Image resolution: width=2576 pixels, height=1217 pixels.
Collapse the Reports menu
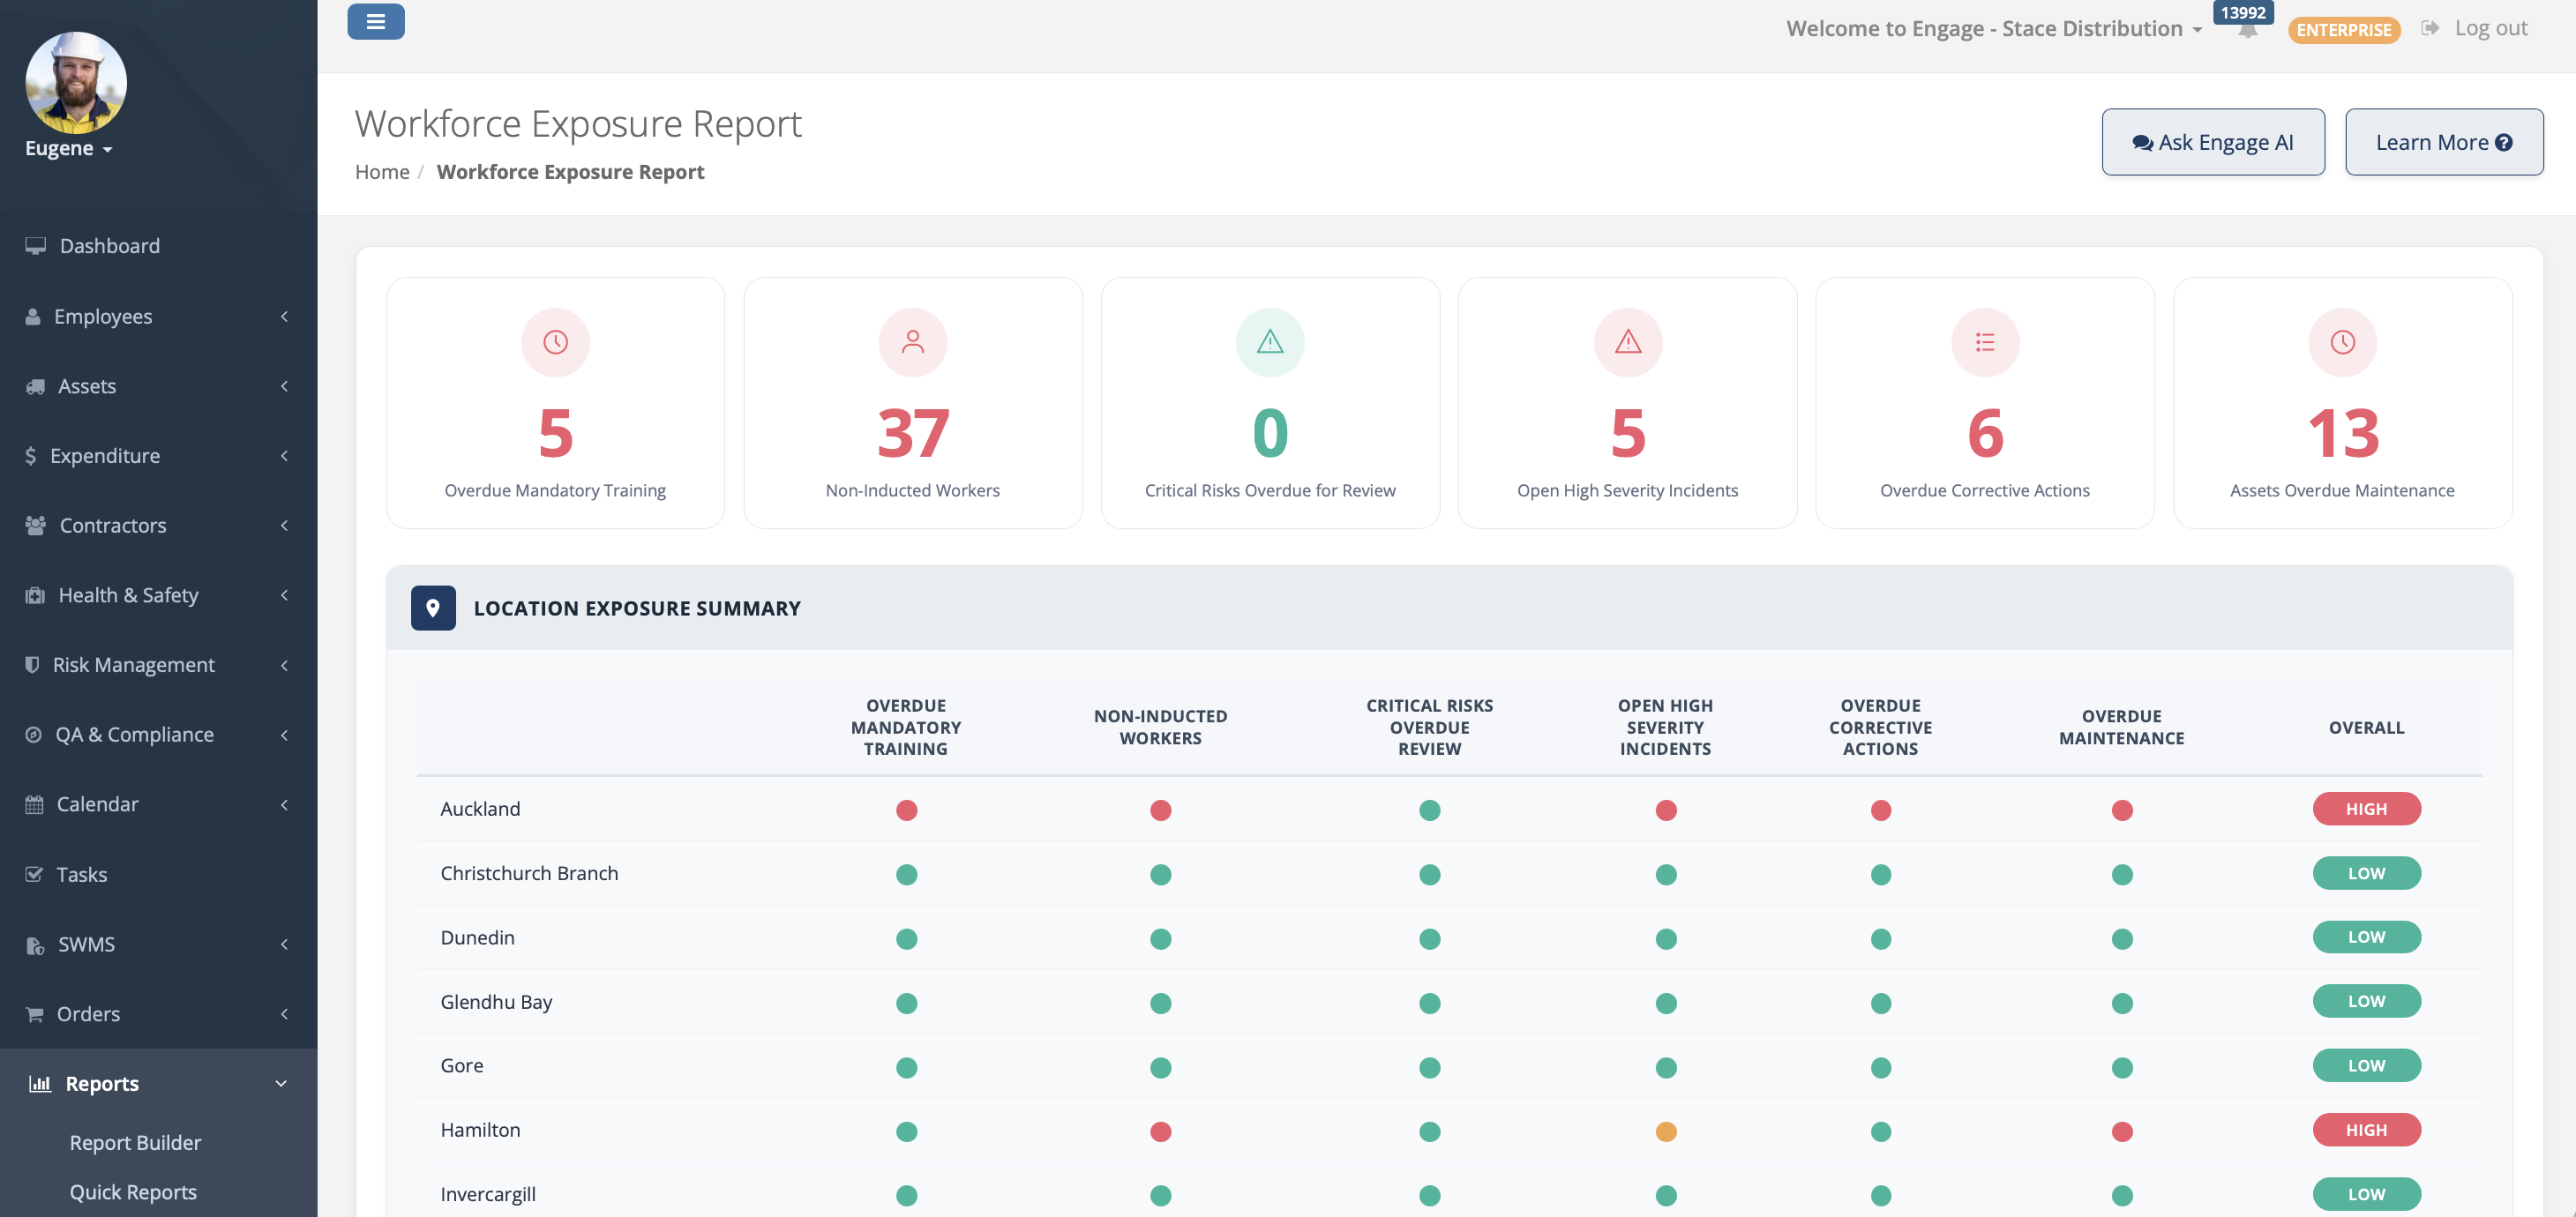[x=159, y=1084]
